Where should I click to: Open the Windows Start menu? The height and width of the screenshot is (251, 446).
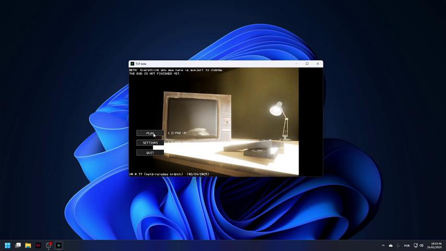point(7,245)
